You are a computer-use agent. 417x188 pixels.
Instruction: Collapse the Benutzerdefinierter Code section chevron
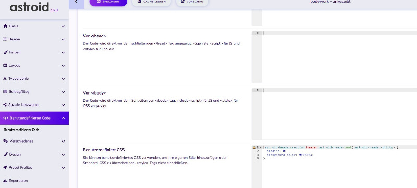[63, 118]
